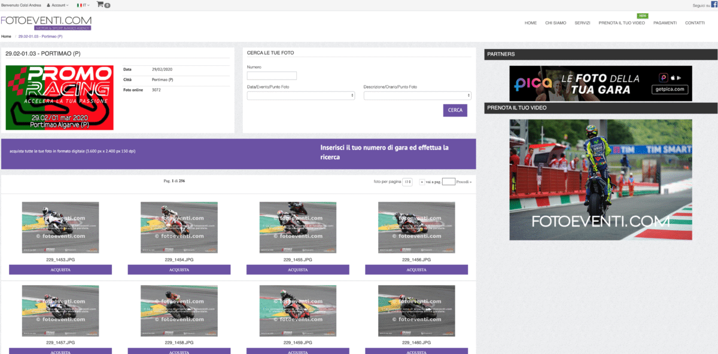Open the IT language selector
718x354 pixels.
tap(84, 5)
